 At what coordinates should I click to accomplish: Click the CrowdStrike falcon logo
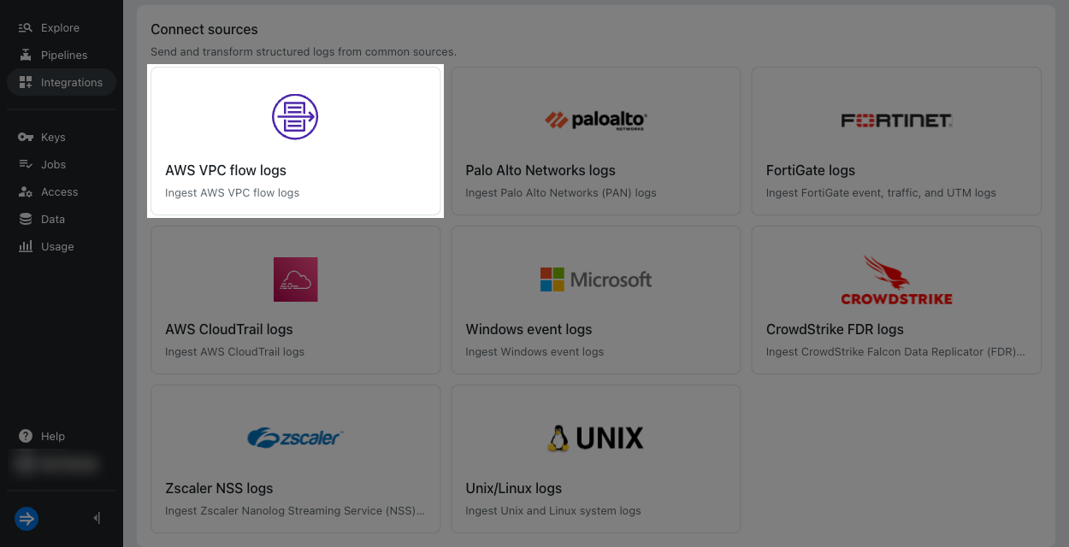coord(896,279)
